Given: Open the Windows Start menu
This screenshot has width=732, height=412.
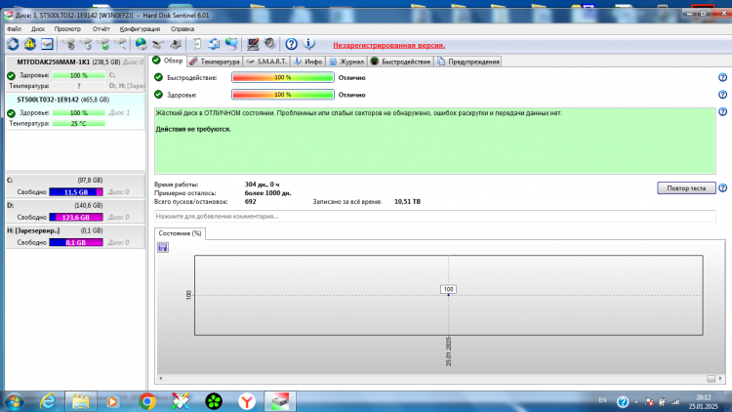Looking at the screenshot, I should [x=15, y=401].
